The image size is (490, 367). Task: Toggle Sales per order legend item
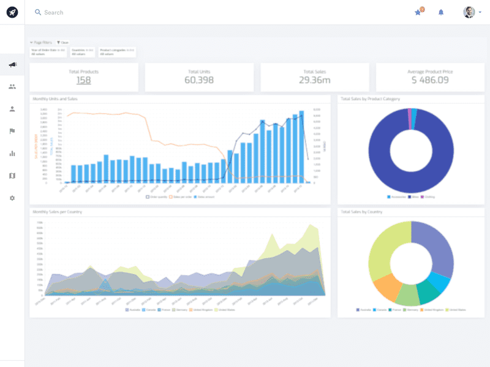click(180, 197)
